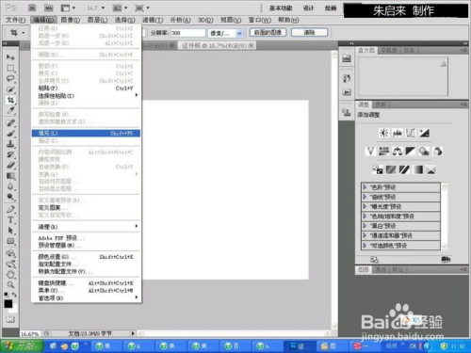Open the 图像 menu
The image size is (471, 353).
[71, 20]
